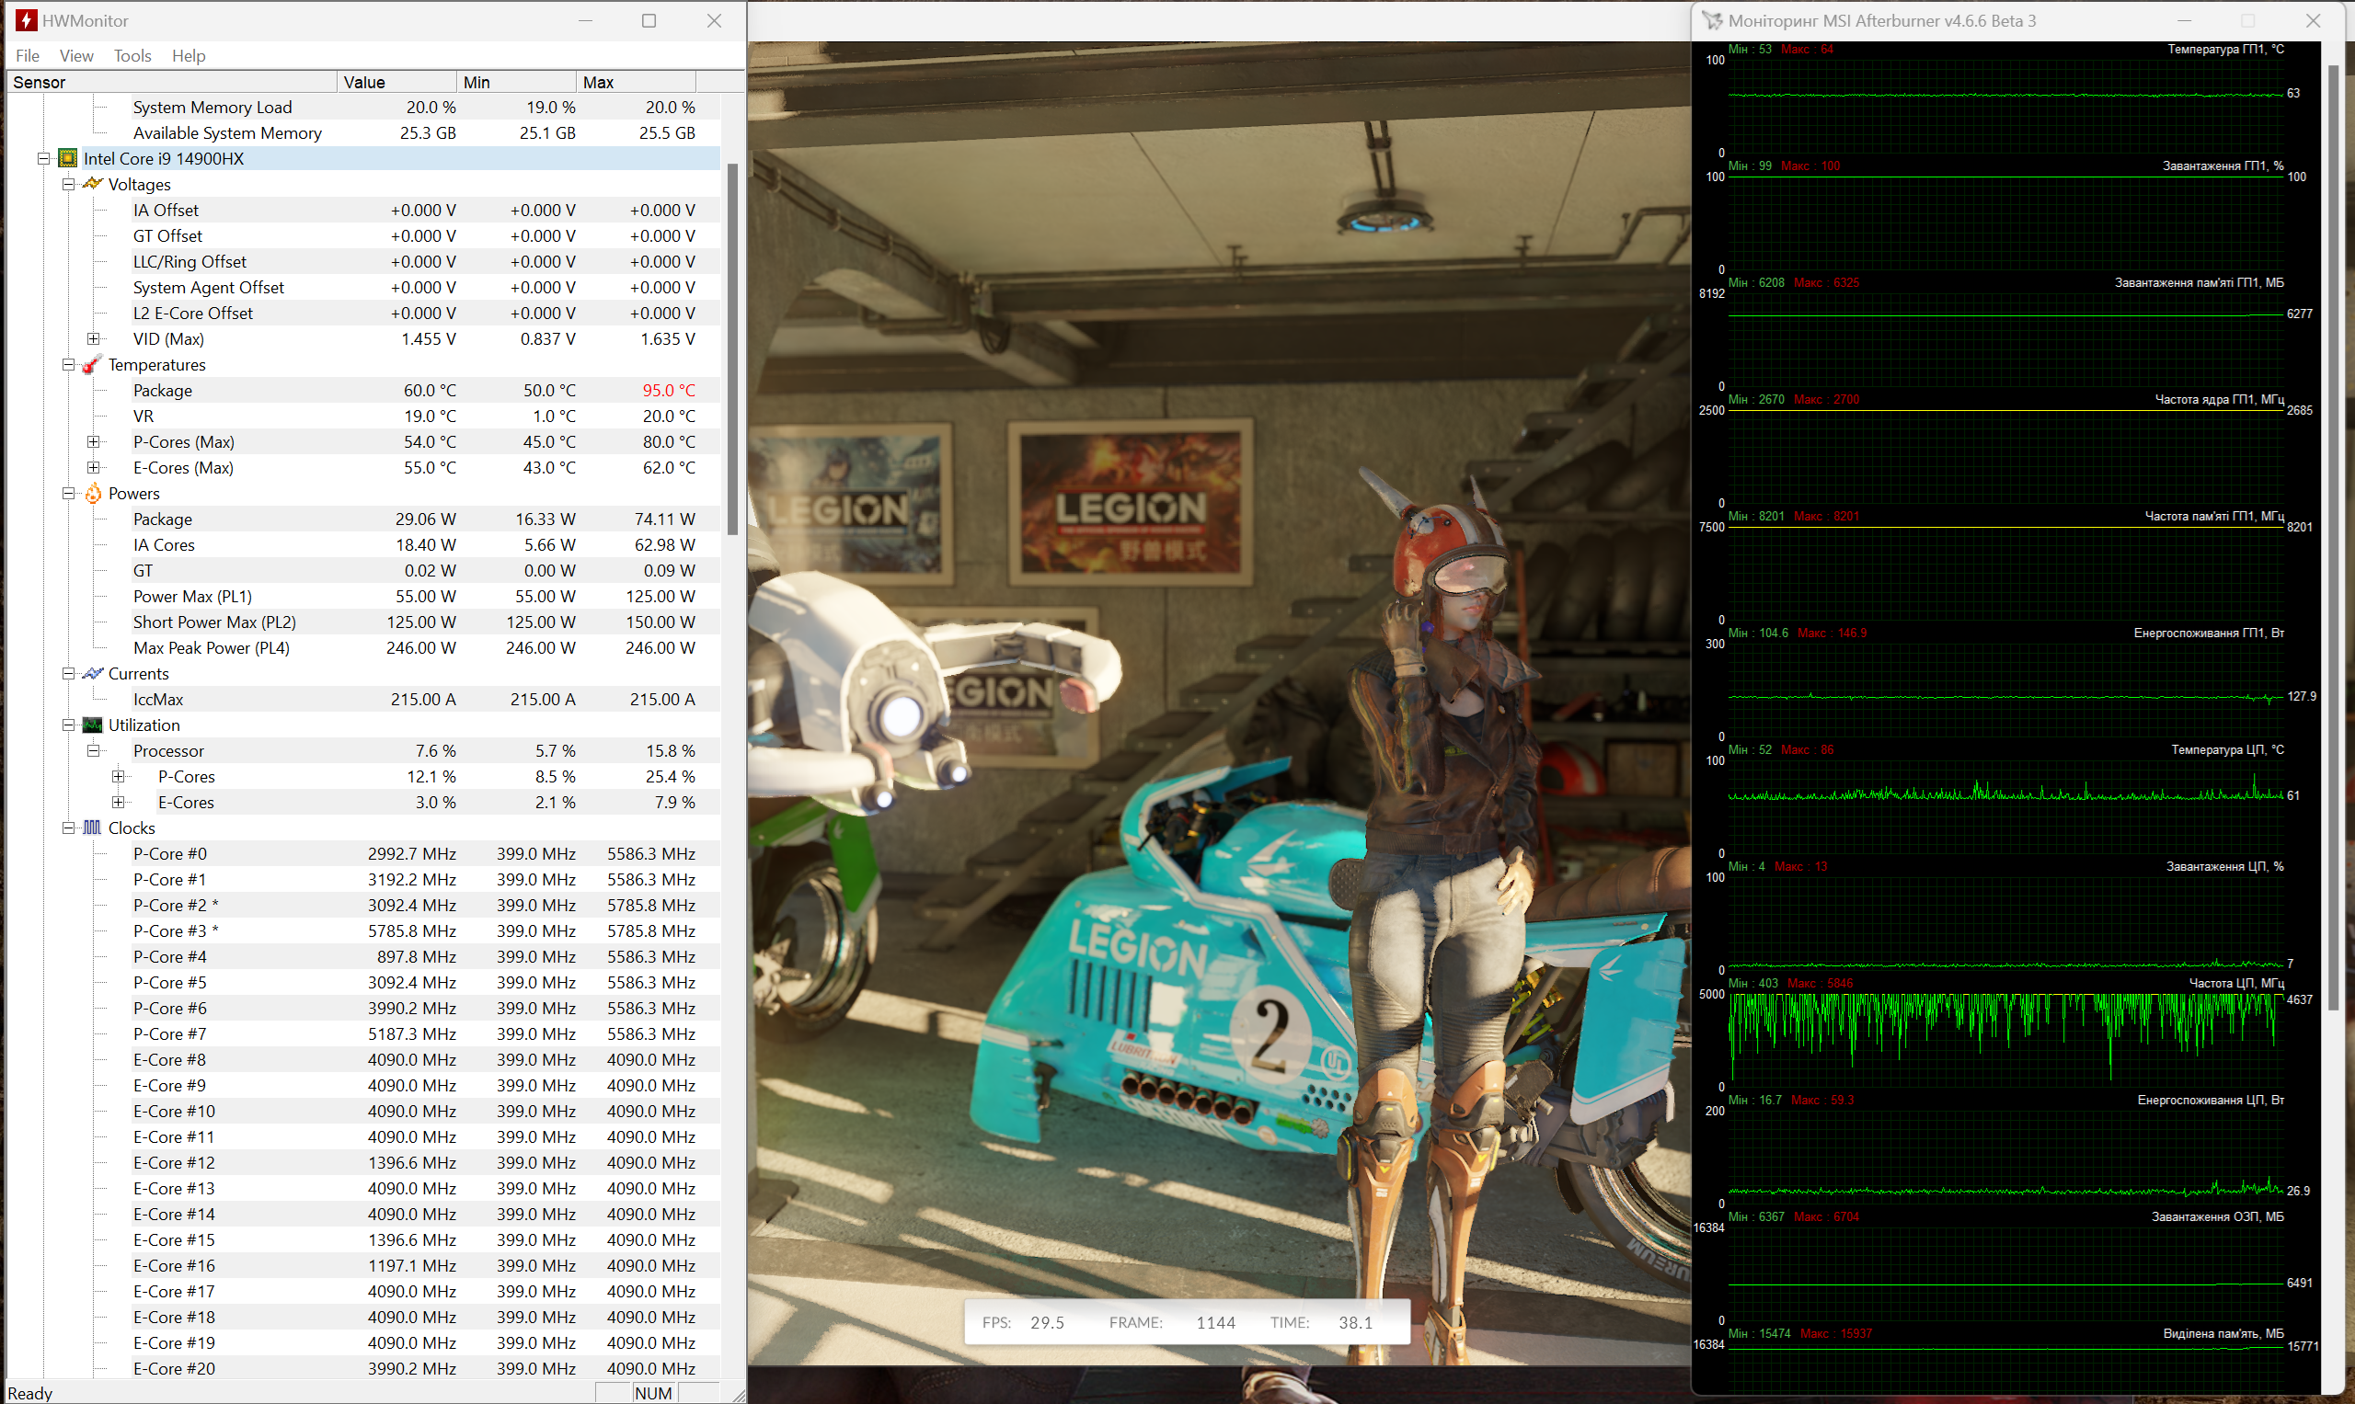Click the Value column header
The image size is (2355, 1404).
[396, 83]
